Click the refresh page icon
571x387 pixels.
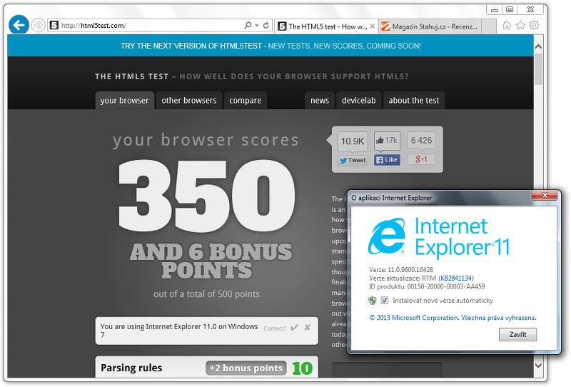[x=266, y=25]
